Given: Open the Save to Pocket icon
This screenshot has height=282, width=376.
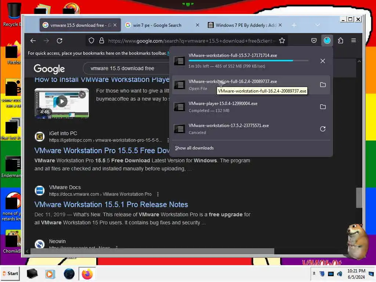Looking at the screenshot, I should point(314,40).
